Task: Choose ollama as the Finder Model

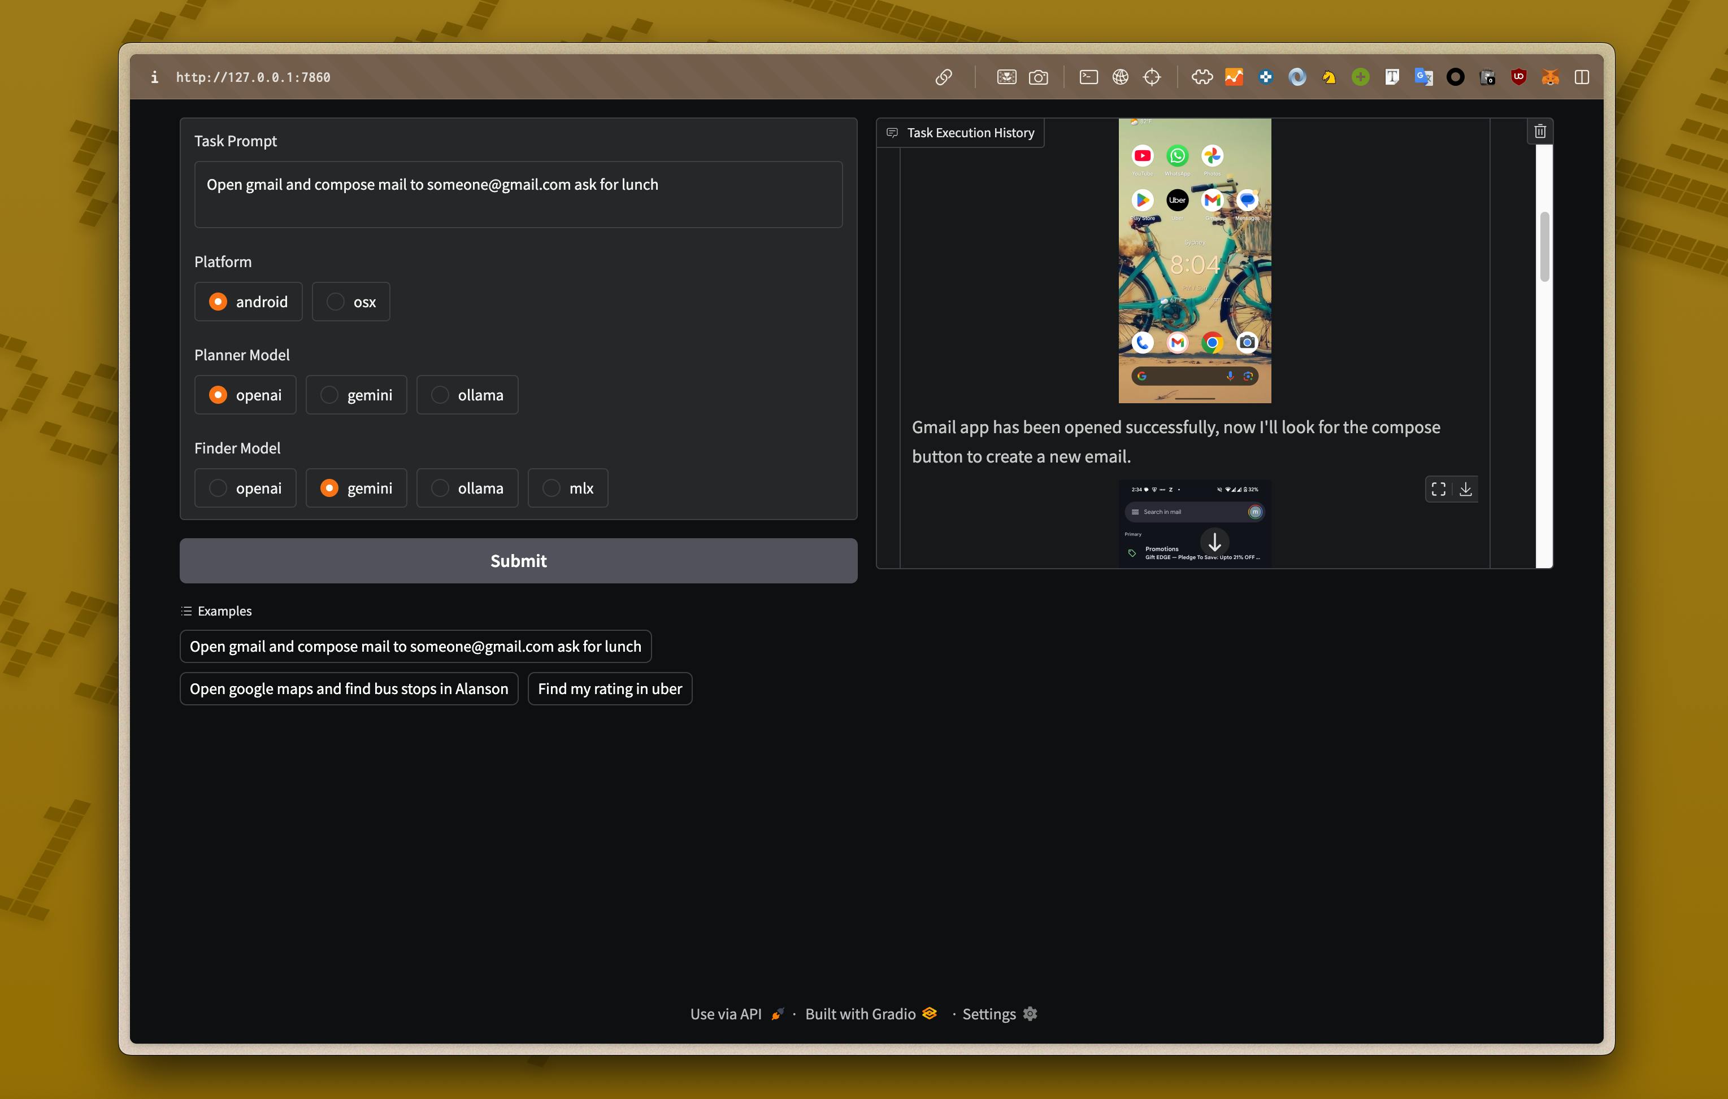Action: click(466, 488)
